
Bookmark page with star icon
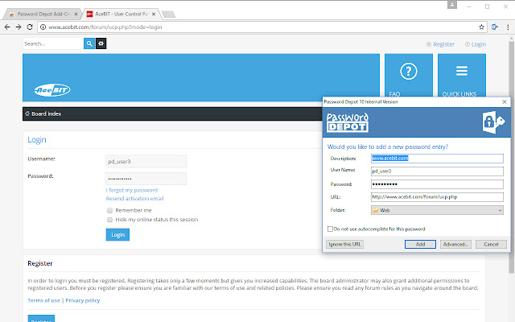[x=481, y=27]
